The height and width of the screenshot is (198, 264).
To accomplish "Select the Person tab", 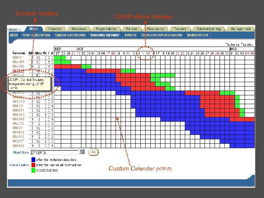I will tap(132, 29).
